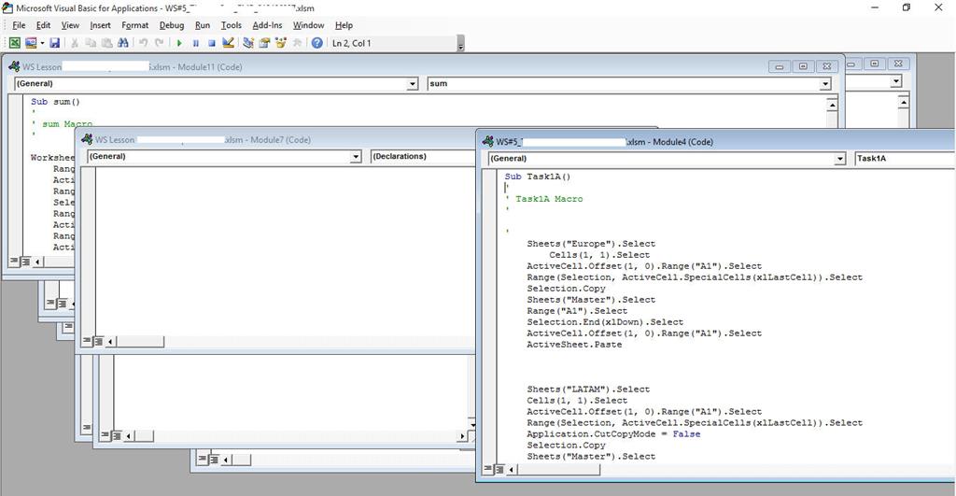Expand the sum procedure dropdown in Module11
This screenshot has width=956, height=496.
tap(825, 83)
